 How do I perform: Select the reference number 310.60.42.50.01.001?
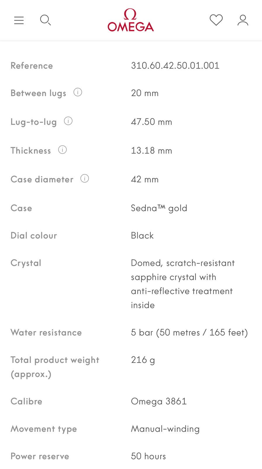[175, 65]
